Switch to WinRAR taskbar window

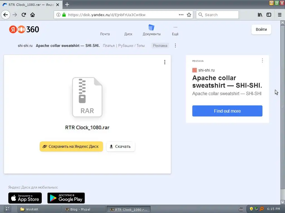[39, 209]
